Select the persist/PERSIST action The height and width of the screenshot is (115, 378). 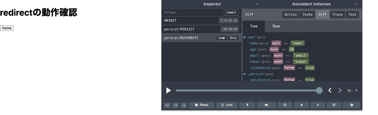(x=202, y=29)
